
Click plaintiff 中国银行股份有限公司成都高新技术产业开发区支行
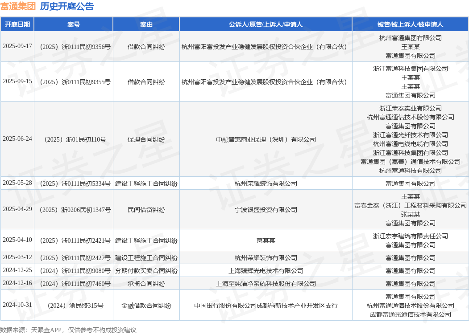click(266, 305)
